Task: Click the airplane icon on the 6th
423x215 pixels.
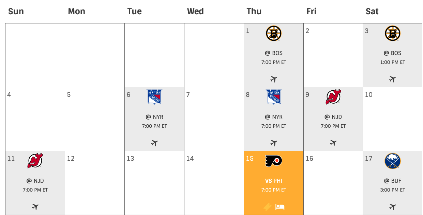Action: pos(154,143)
